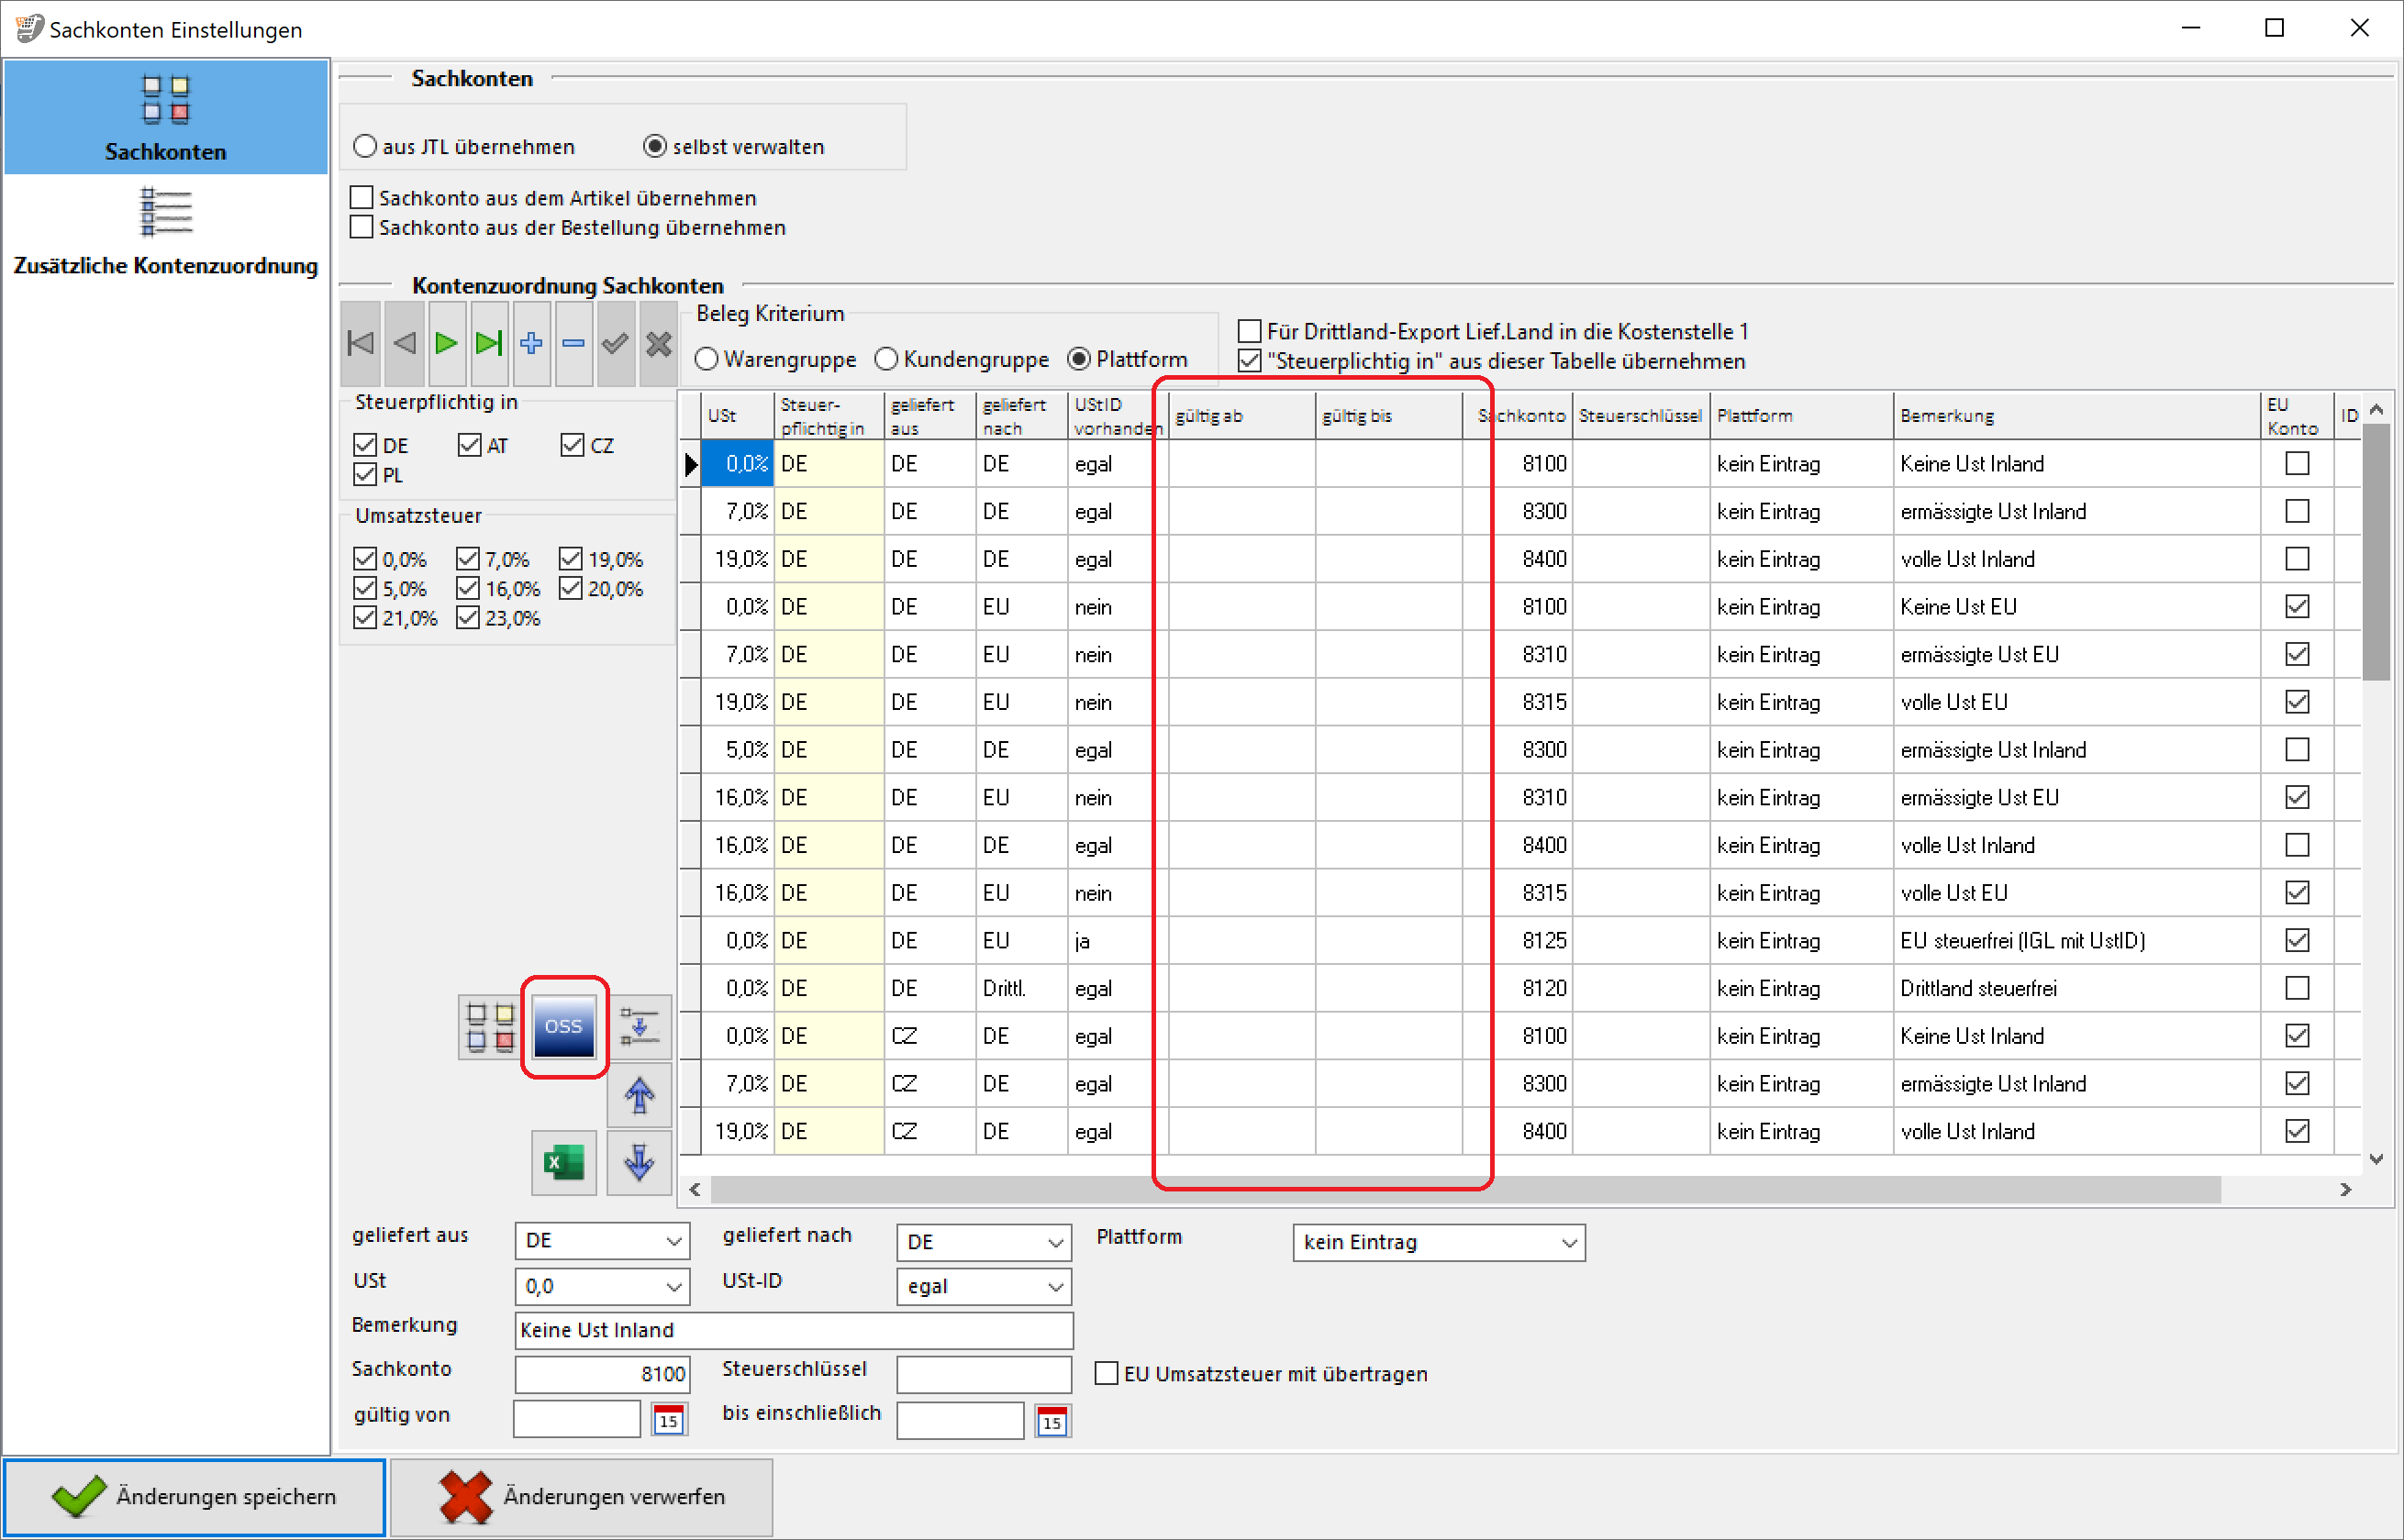Click the blue OSS button

(x=563, y=1027)
